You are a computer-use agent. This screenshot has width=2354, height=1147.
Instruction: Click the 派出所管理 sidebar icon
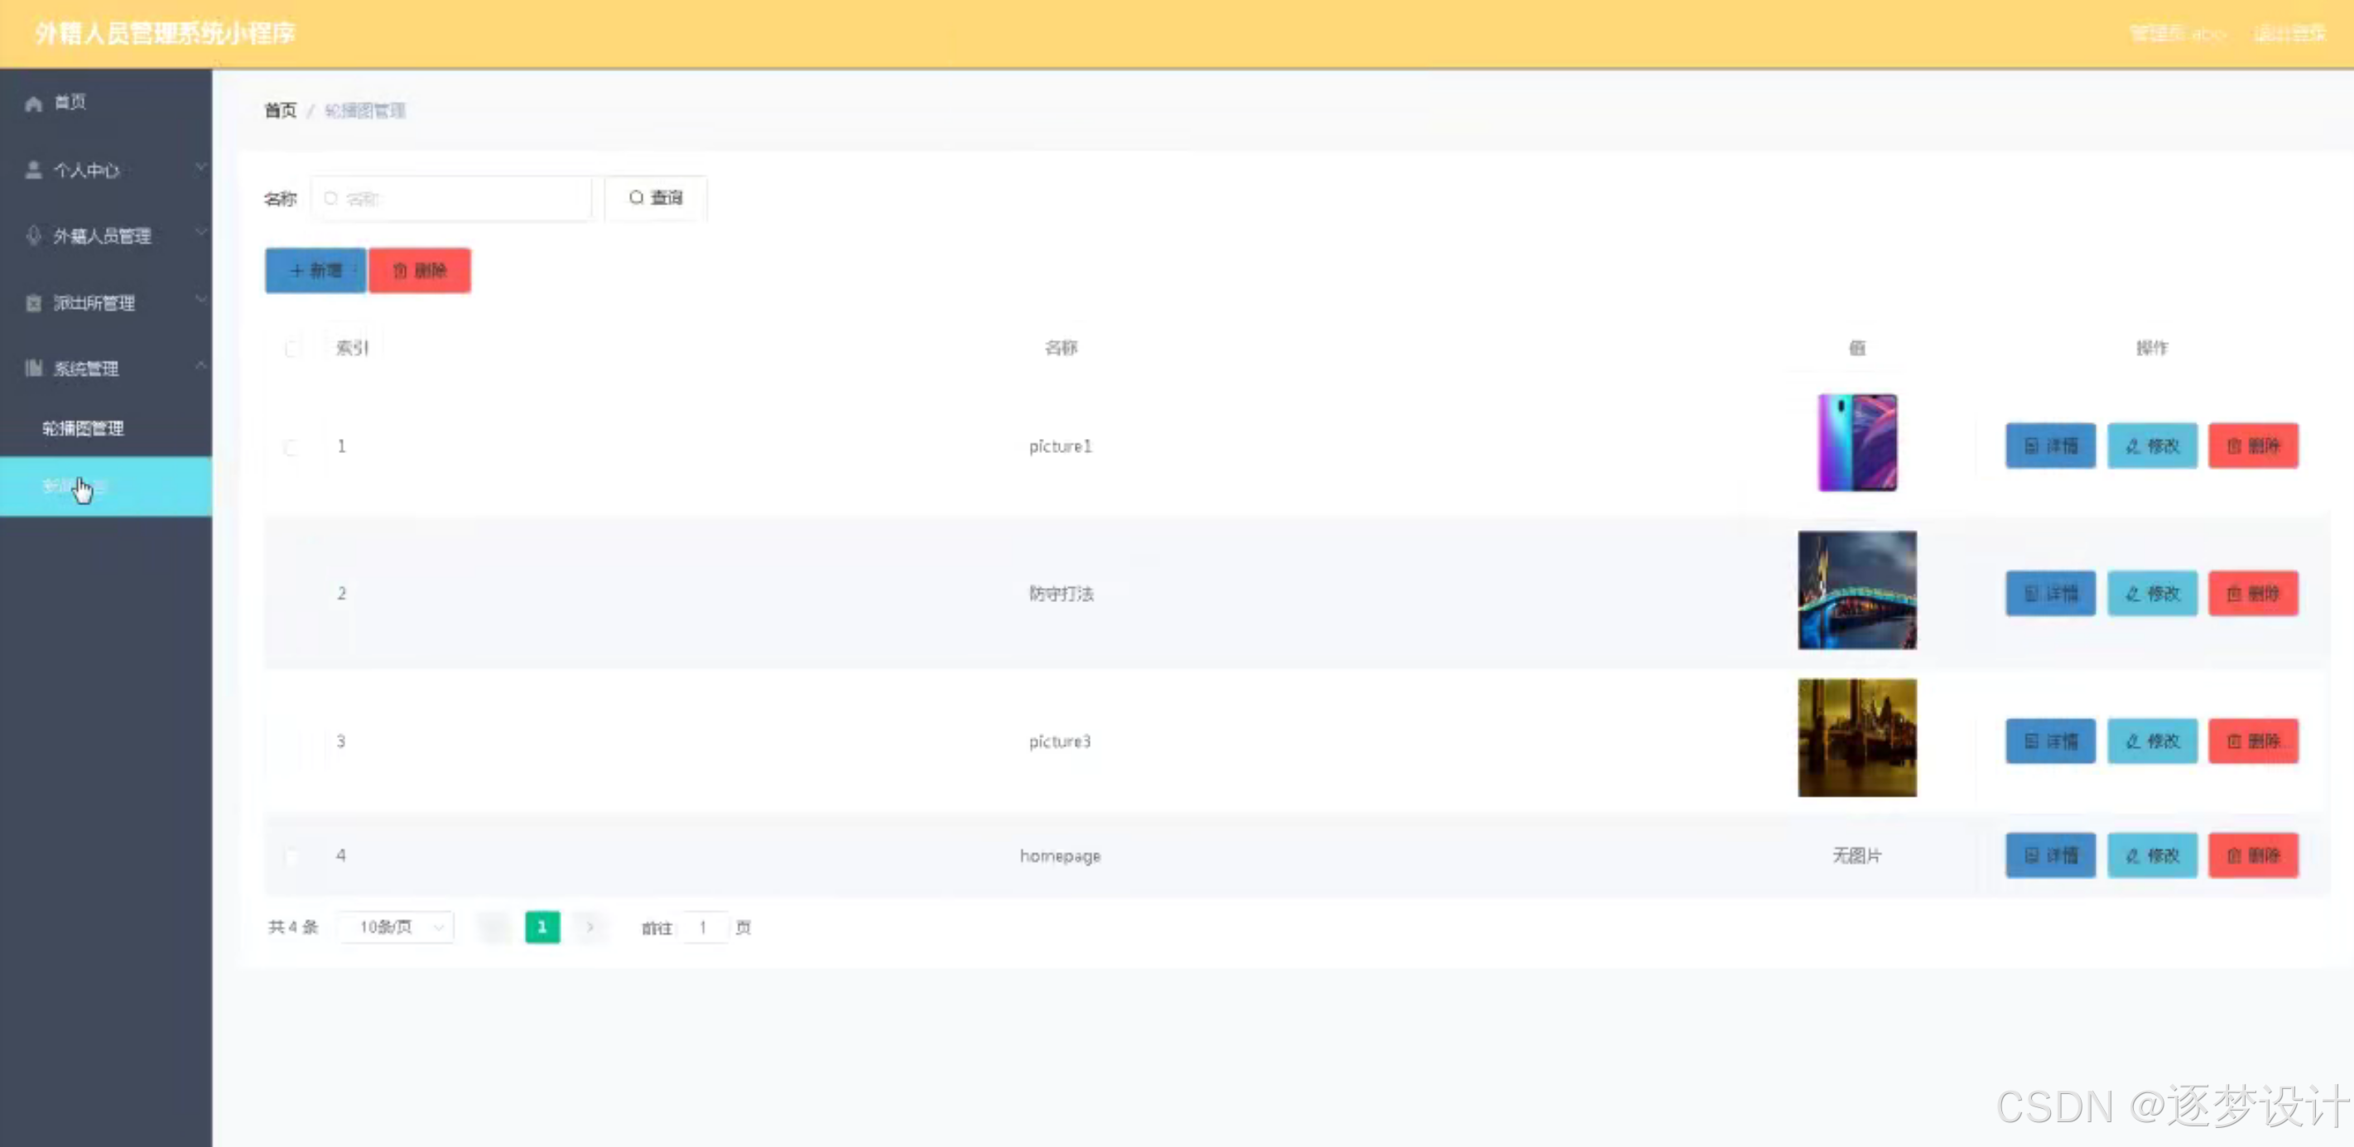coord(34,303)
